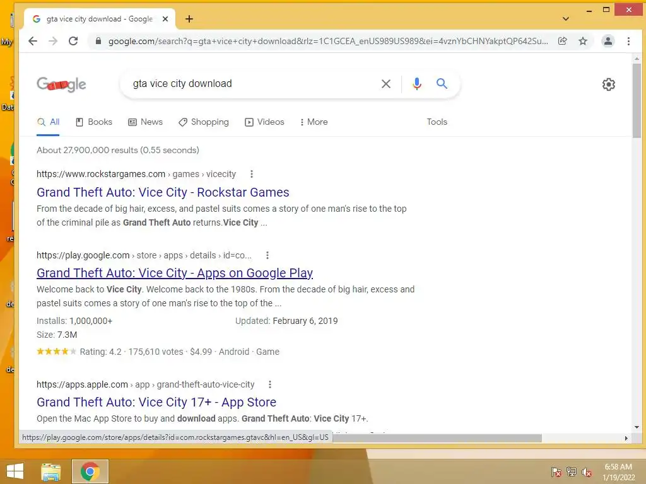Reload the page with the refresh icon
The height and width of the screenshot is (484, 646).
click(73, 41)
